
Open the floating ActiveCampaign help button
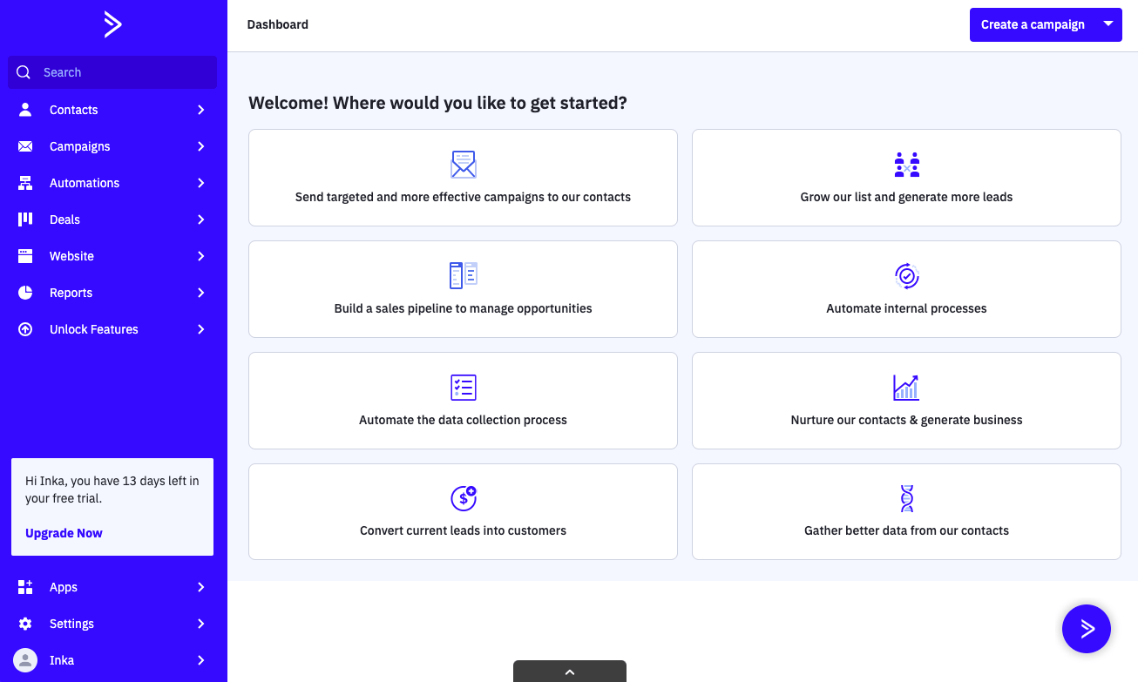point(1087,629)
